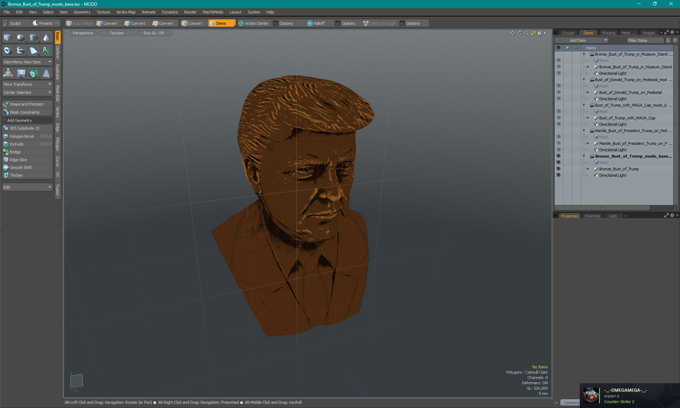The image size is (680, 408).
Task: Toggle visibility of Bust_of_Donald_Trump_on_Pedestal folder
Action: 559,92
